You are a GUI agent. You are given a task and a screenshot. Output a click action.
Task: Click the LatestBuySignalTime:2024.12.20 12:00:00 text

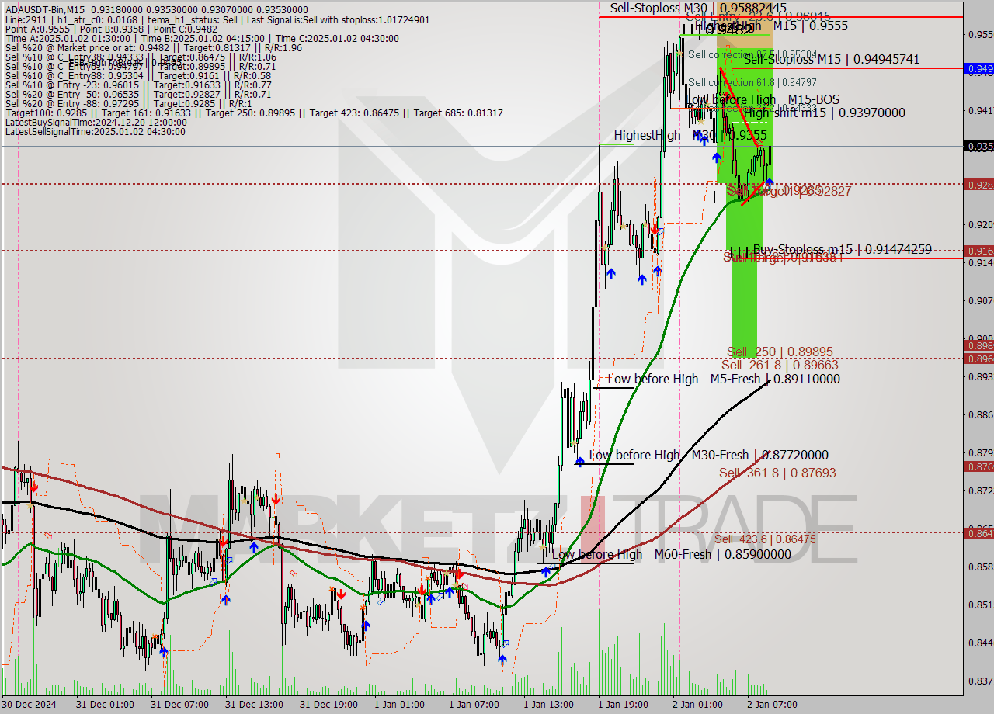pyautogui.click(x=96, y=122)
